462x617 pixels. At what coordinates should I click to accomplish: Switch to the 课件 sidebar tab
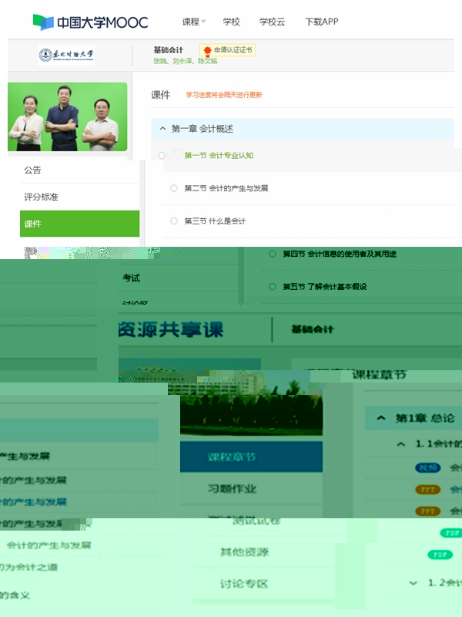(79, 224)
